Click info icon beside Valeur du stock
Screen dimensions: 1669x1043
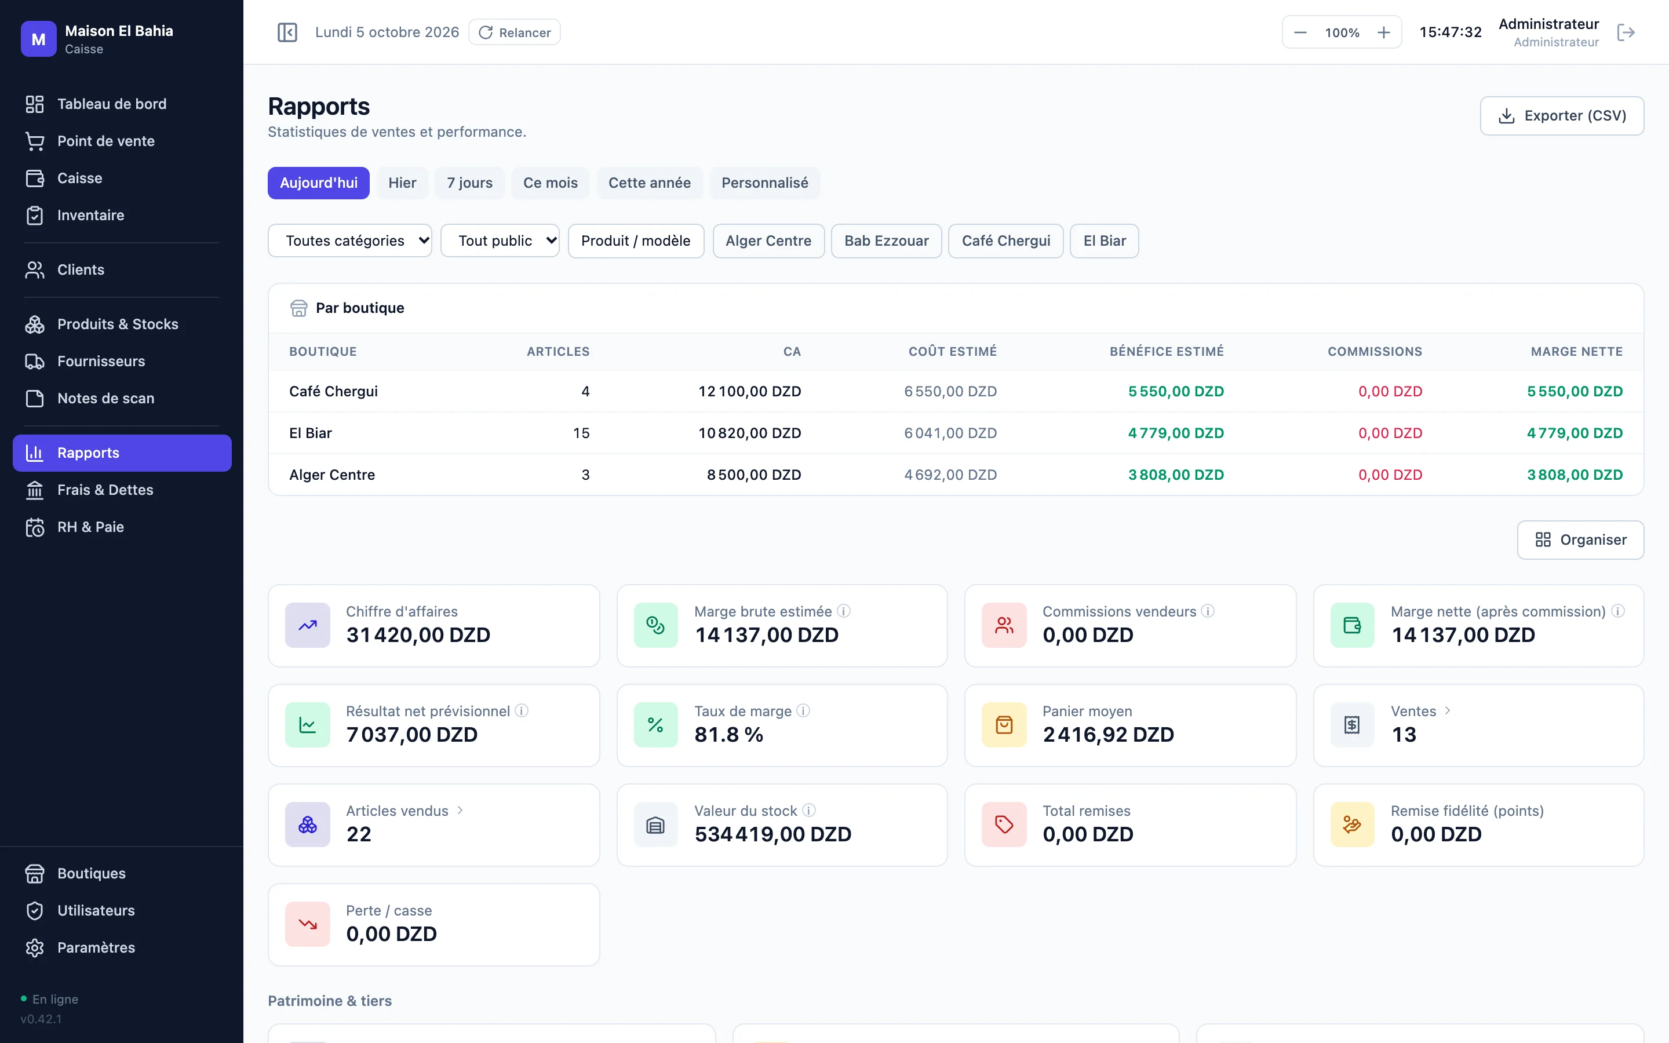click(809, 811)
